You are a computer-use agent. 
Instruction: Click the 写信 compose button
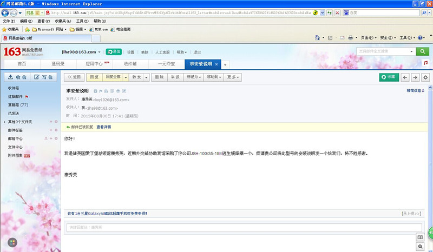[44, 77]
